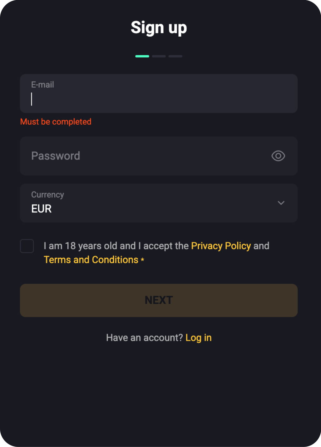The width and height of the screenshot is (321, 447).
Task: Tick the 18 years old checkbox
Action: tap(27, 246)
